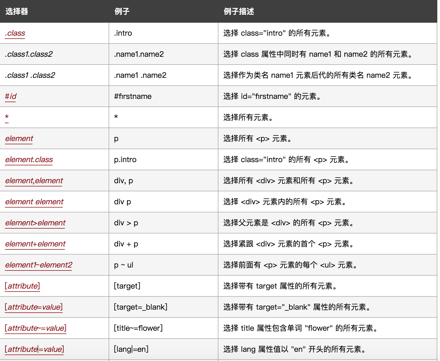The height and width of the screenshot is (361, 440).
Task: Click the #id selector link
Action: point(11,96)
